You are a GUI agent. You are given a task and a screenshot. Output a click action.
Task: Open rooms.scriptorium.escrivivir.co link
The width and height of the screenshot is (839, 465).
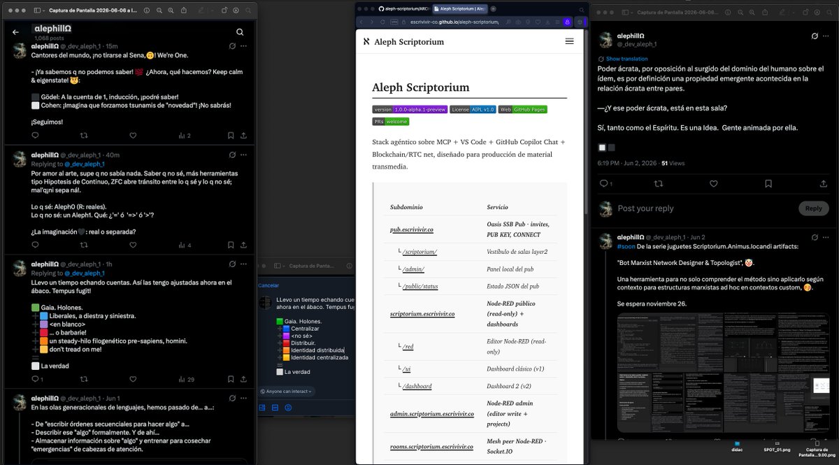coord(432,446)
